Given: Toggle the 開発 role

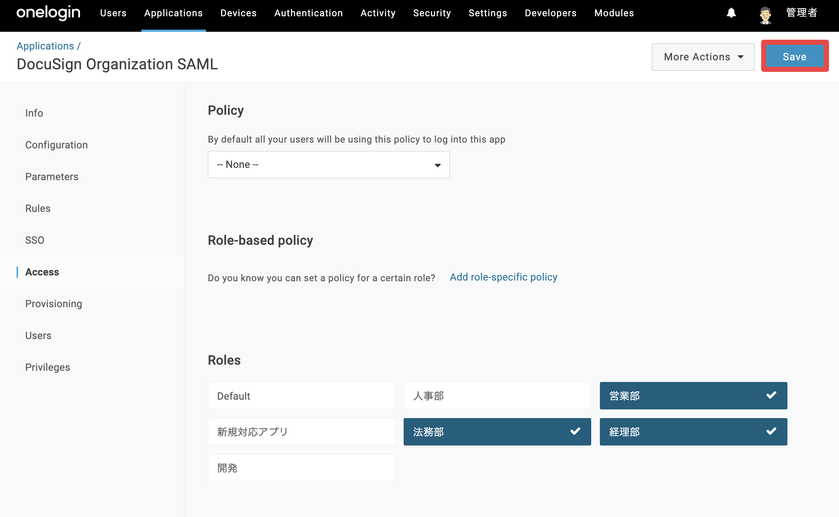Looking at the screenshot, I should (301, 468).
